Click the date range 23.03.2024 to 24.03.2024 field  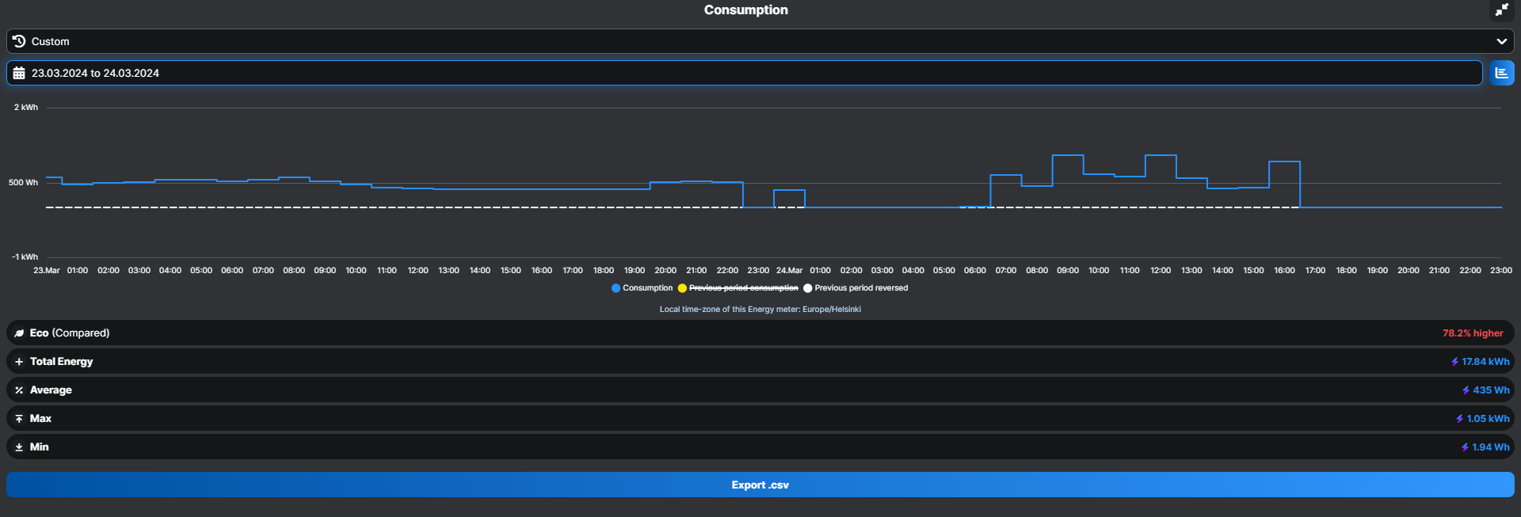[95, 73]
